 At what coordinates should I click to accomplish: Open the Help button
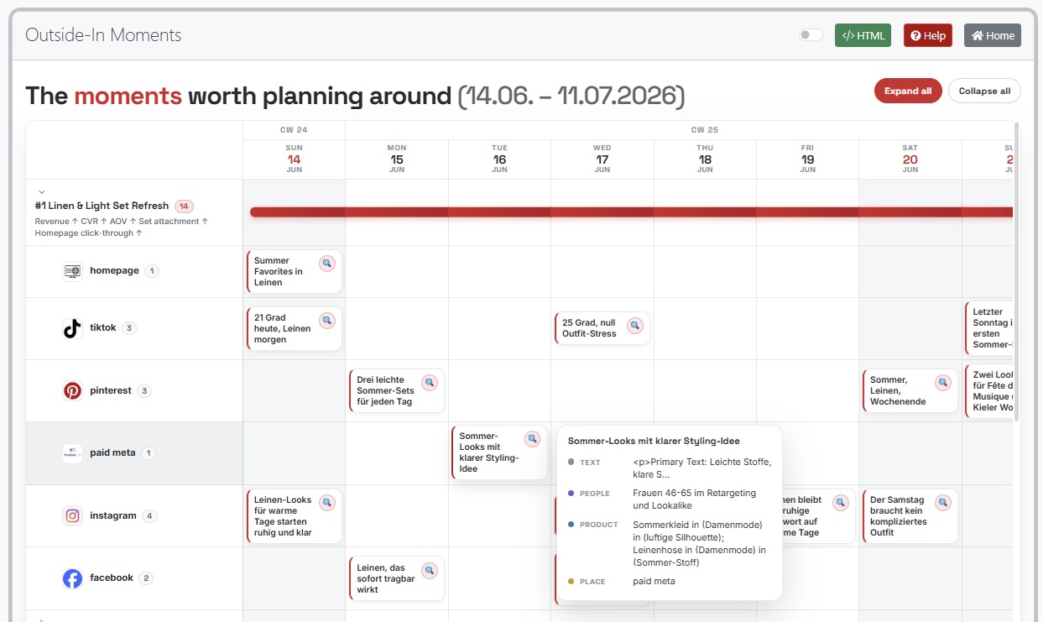tap(928, 35)
